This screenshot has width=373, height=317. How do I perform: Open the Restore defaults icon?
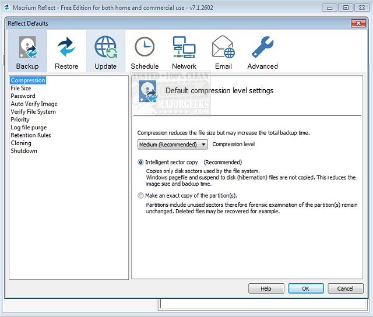66,51
